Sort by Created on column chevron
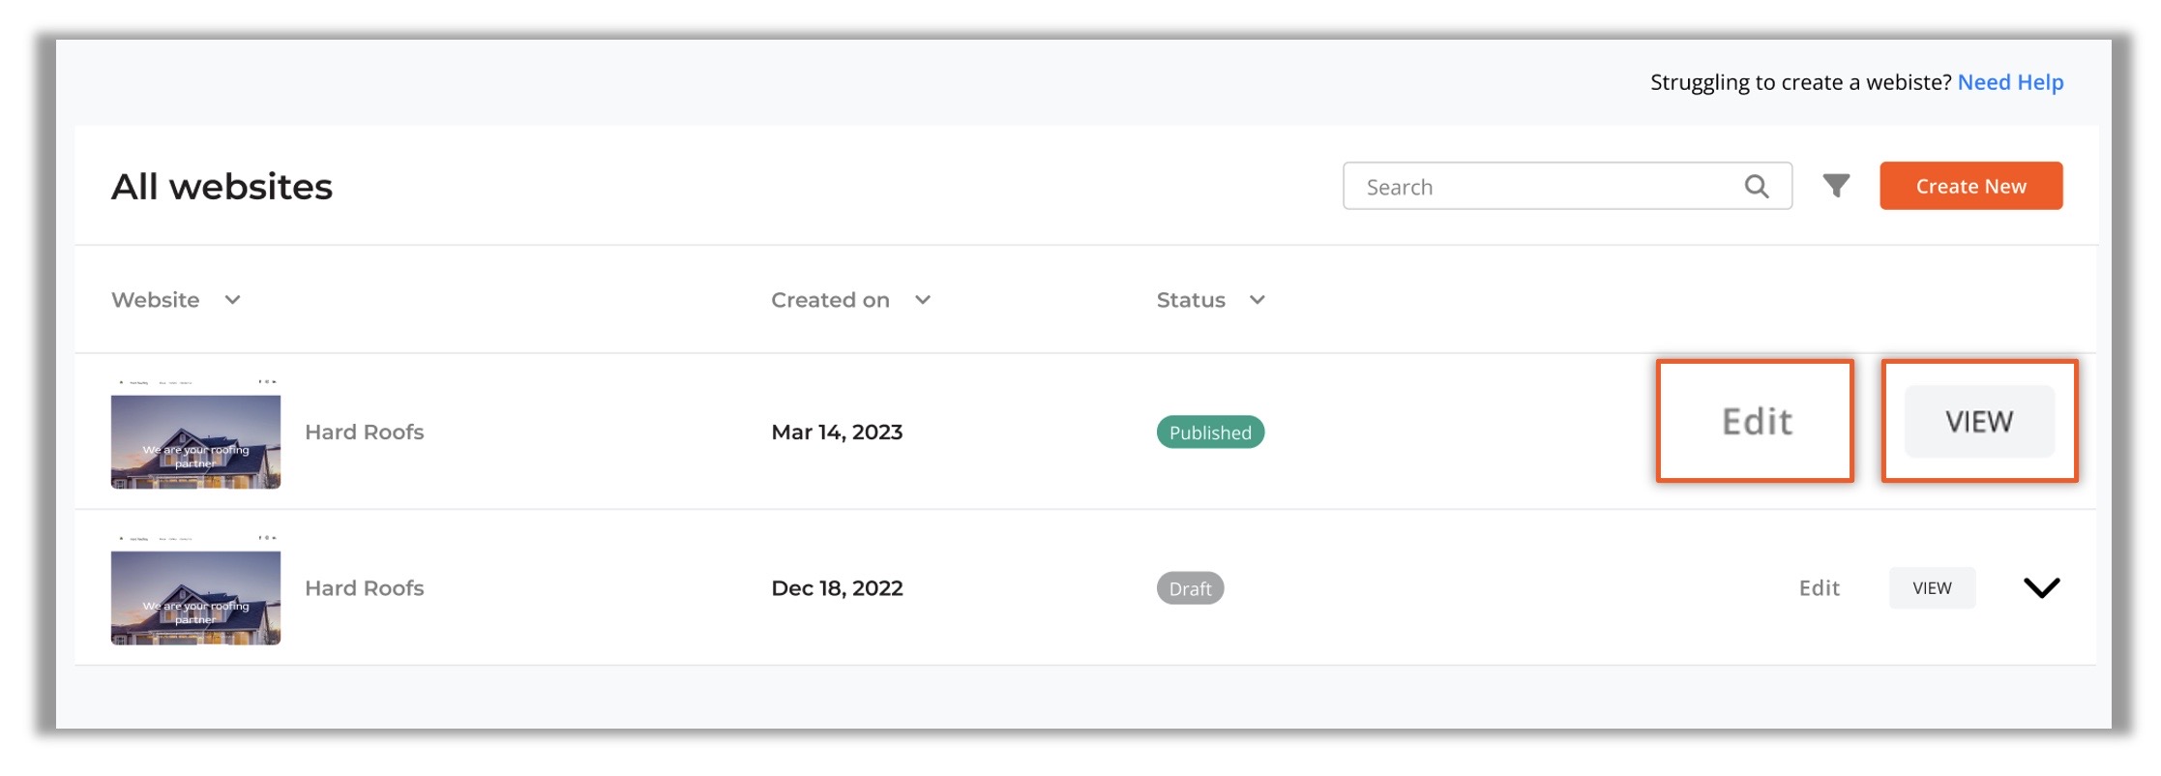 923,300
